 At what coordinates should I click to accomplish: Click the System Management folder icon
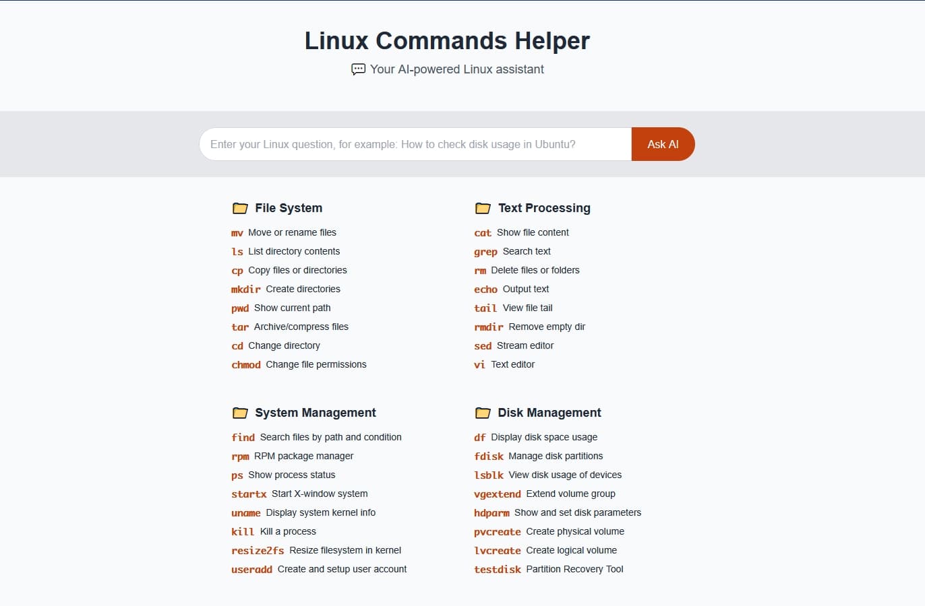[x=240, y=413]
